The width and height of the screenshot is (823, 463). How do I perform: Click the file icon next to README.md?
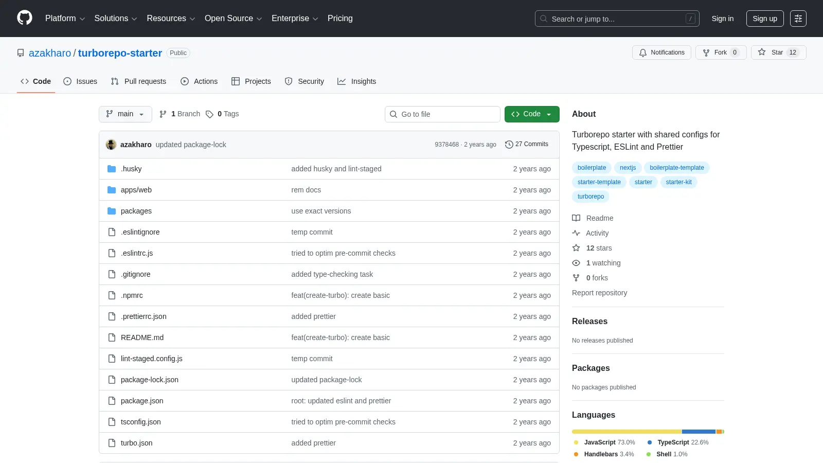pos(112,337)
